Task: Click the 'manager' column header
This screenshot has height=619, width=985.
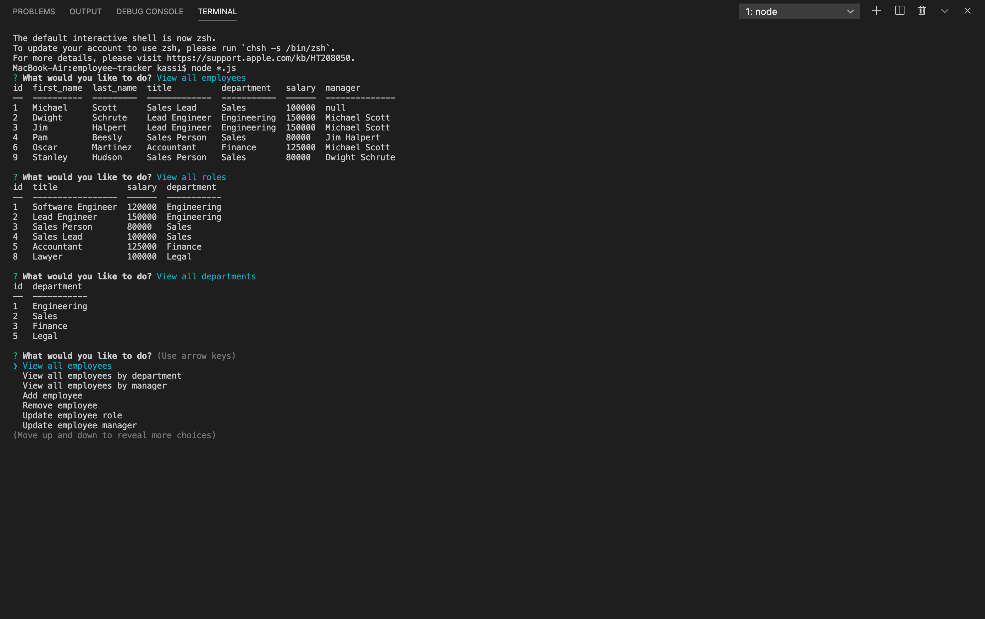Action: [x=343, y=88]
